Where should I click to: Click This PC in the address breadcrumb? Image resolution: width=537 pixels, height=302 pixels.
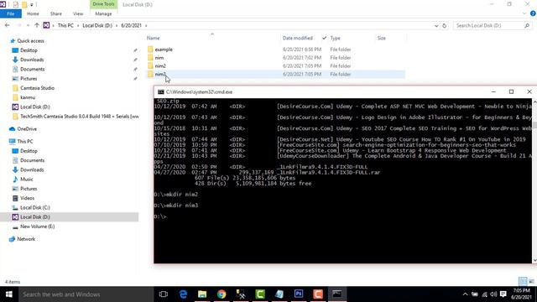coord(65,25)
